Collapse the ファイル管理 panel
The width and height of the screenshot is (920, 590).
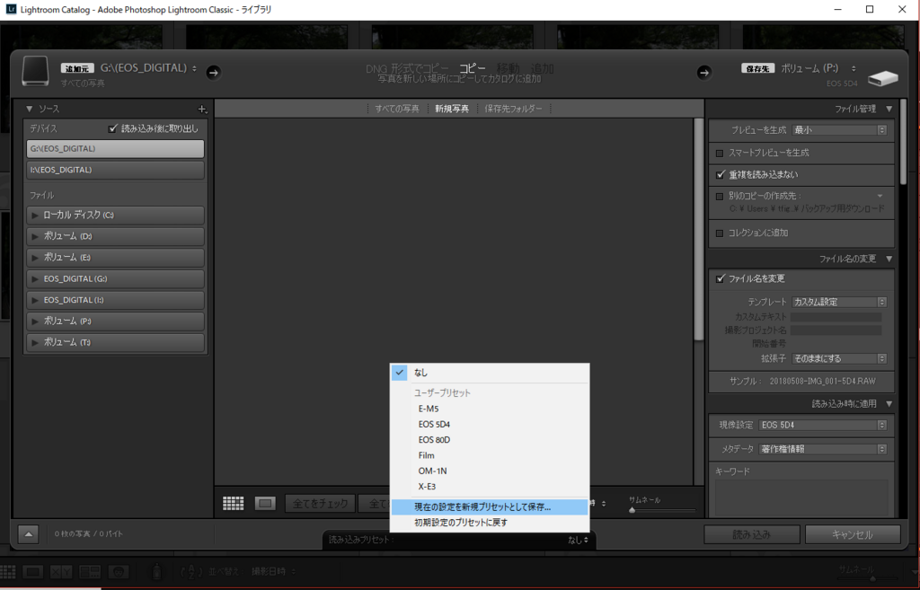pos(889,109)
